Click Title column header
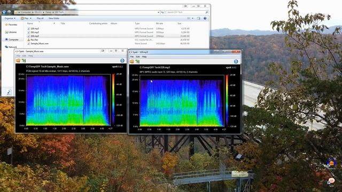342x192 pixels. 63,23
